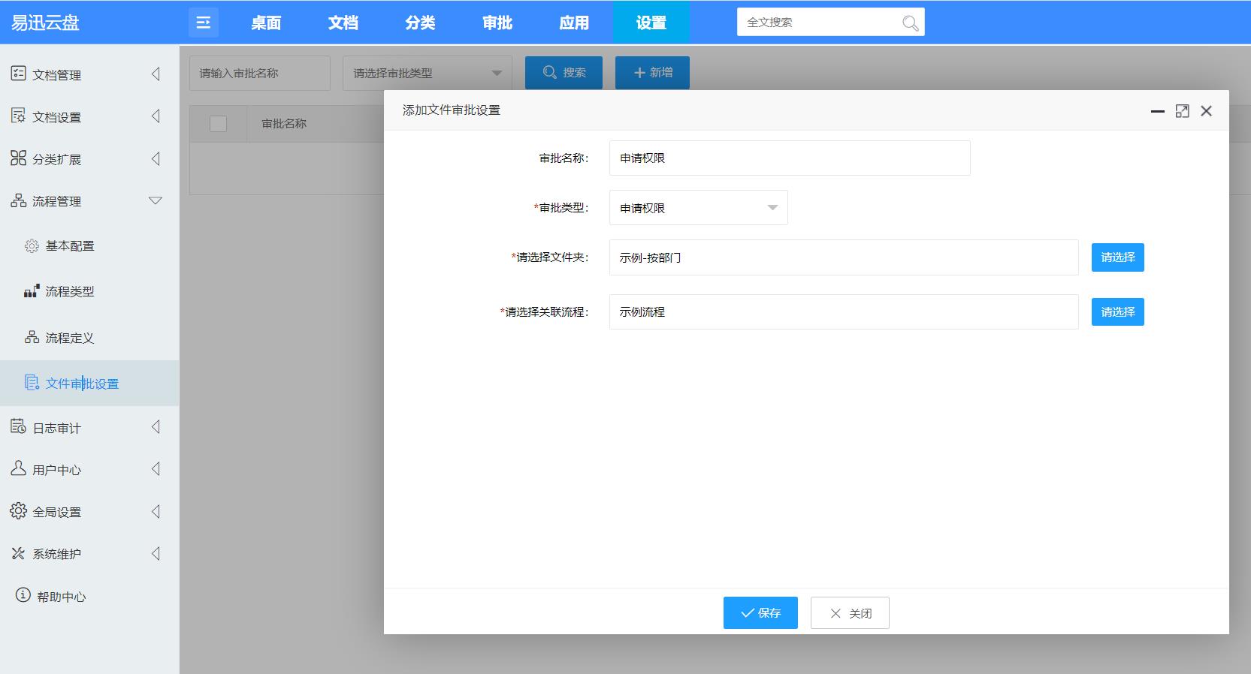This screenshot has width=1251, height=674.
Task: Expand the 系统维护 menu arrow
Action: [156, 553]
